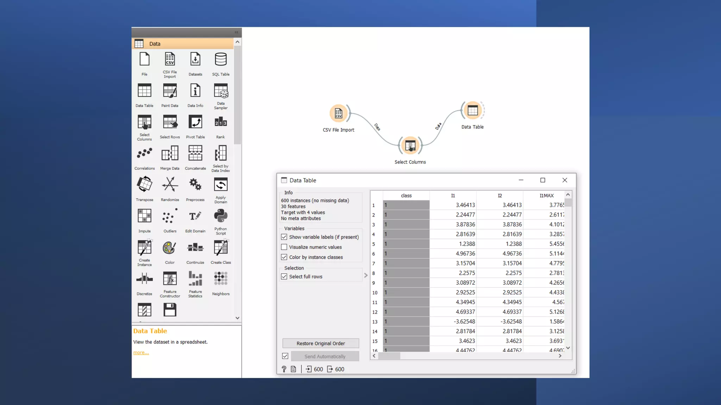Image resolution: width=721 pixels, height=405 pixels.
Task: Click the table's horizontal scrollbar handle
Action: click(389, 356)
